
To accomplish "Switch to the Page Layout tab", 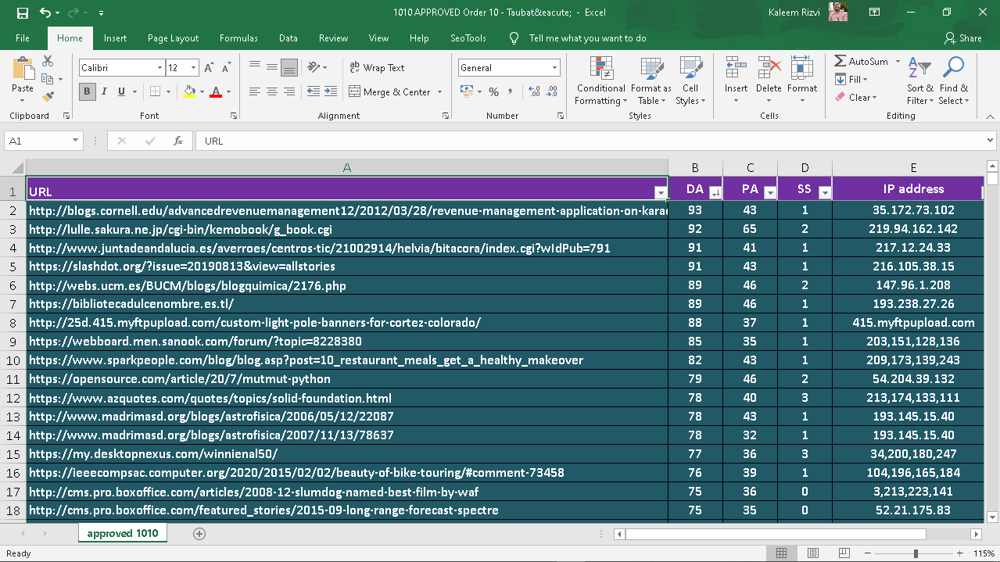I will (173, 38).
